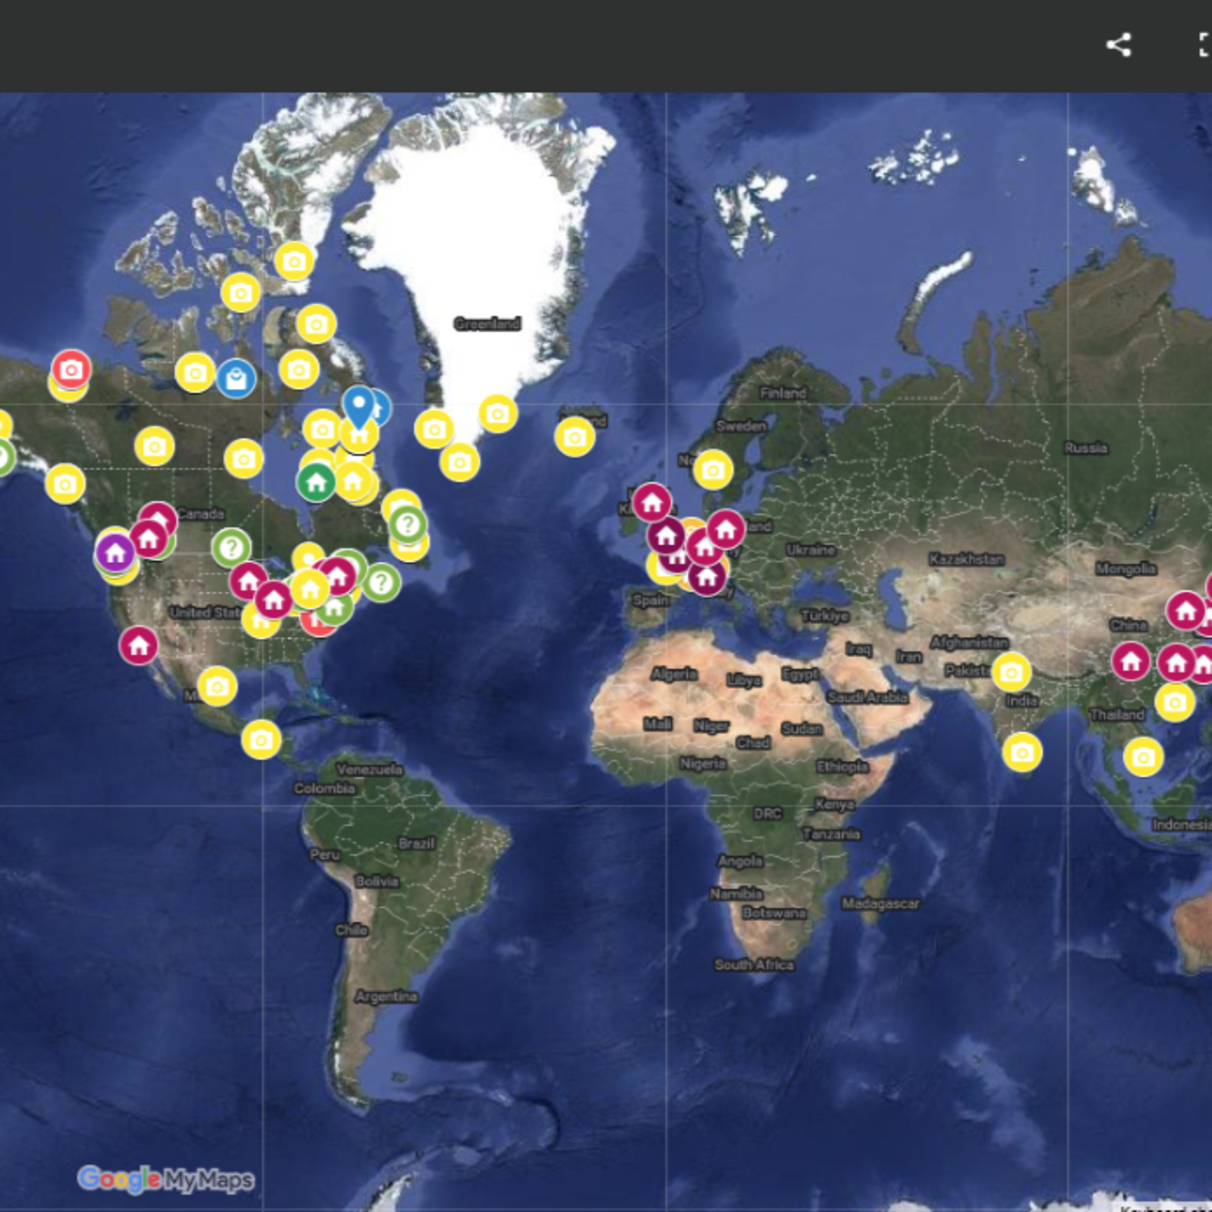Click the Nigeria country label
Image resolution: width=1212 pixels, height=1212 pixels.
[703, 764]
